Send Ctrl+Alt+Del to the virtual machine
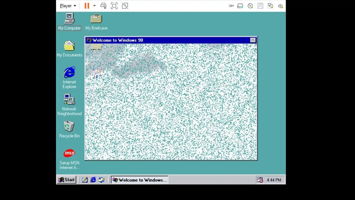The width and height of the screenshot is (355, 200). coord(103,6)
